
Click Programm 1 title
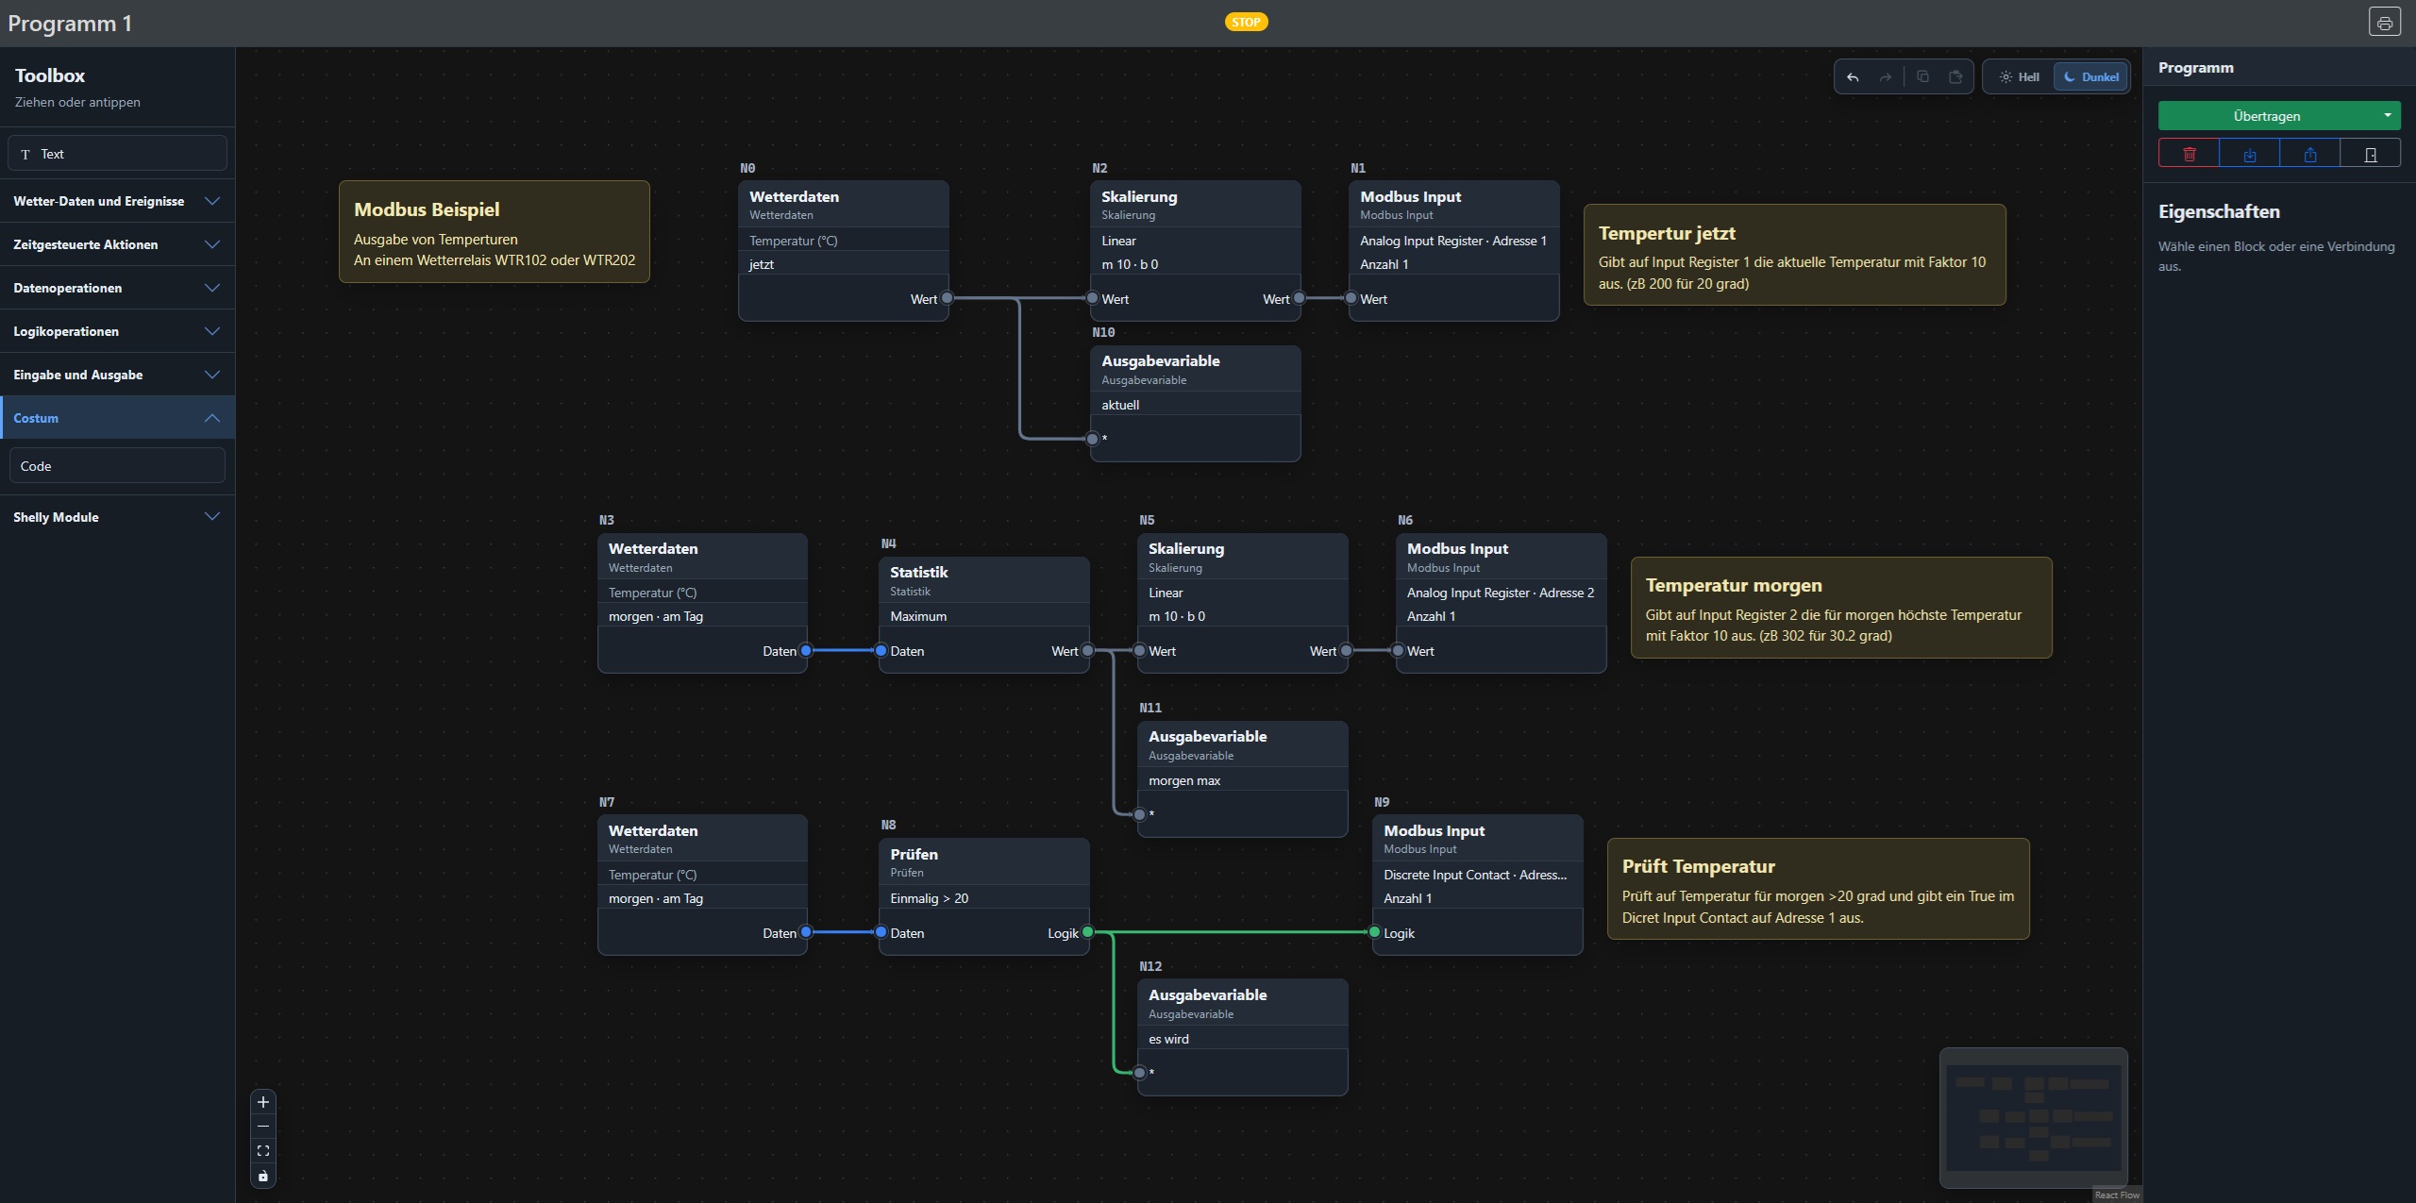click(x=70, y=24)
